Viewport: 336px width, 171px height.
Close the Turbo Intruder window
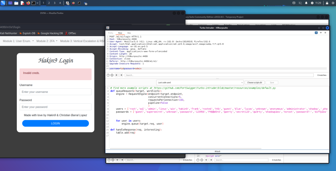[x=327, y=28]
